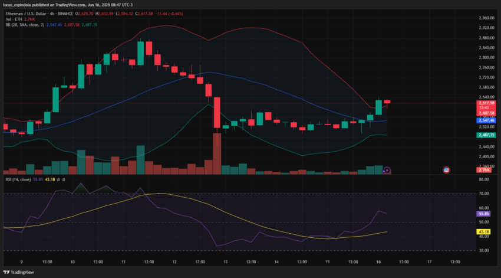Open the BB (20, SMA, close, 2) legend
Viewport: 501px width, 278px height.
(x=25, y=25)
